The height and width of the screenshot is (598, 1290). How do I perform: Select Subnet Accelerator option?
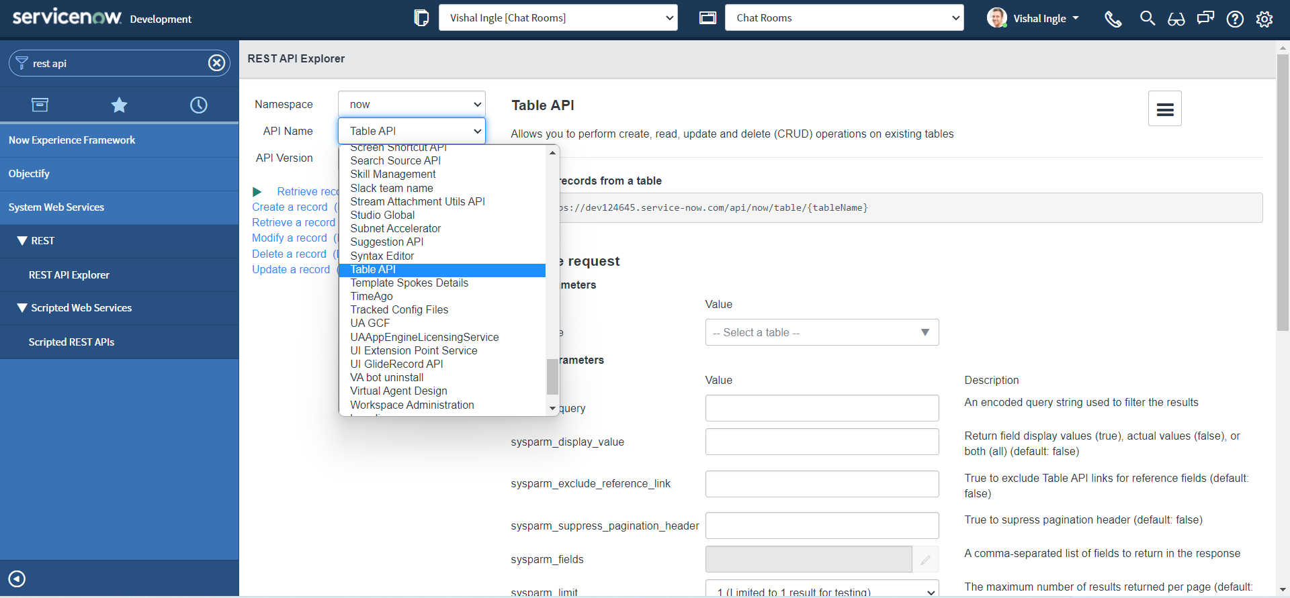coord(442,228)
